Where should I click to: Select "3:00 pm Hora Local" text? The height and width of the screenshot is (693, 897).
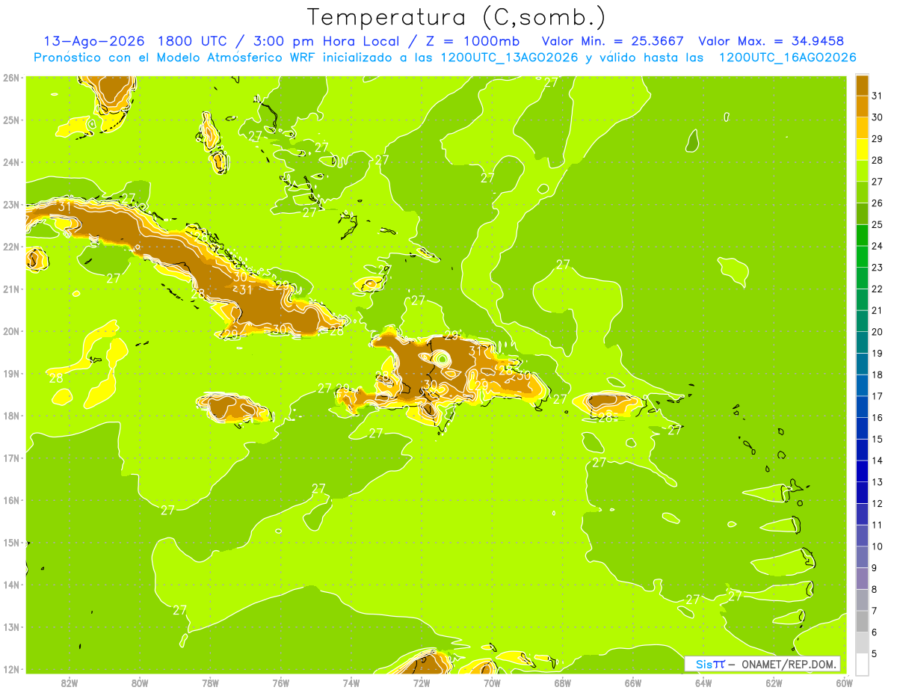[x=328, y=41]
